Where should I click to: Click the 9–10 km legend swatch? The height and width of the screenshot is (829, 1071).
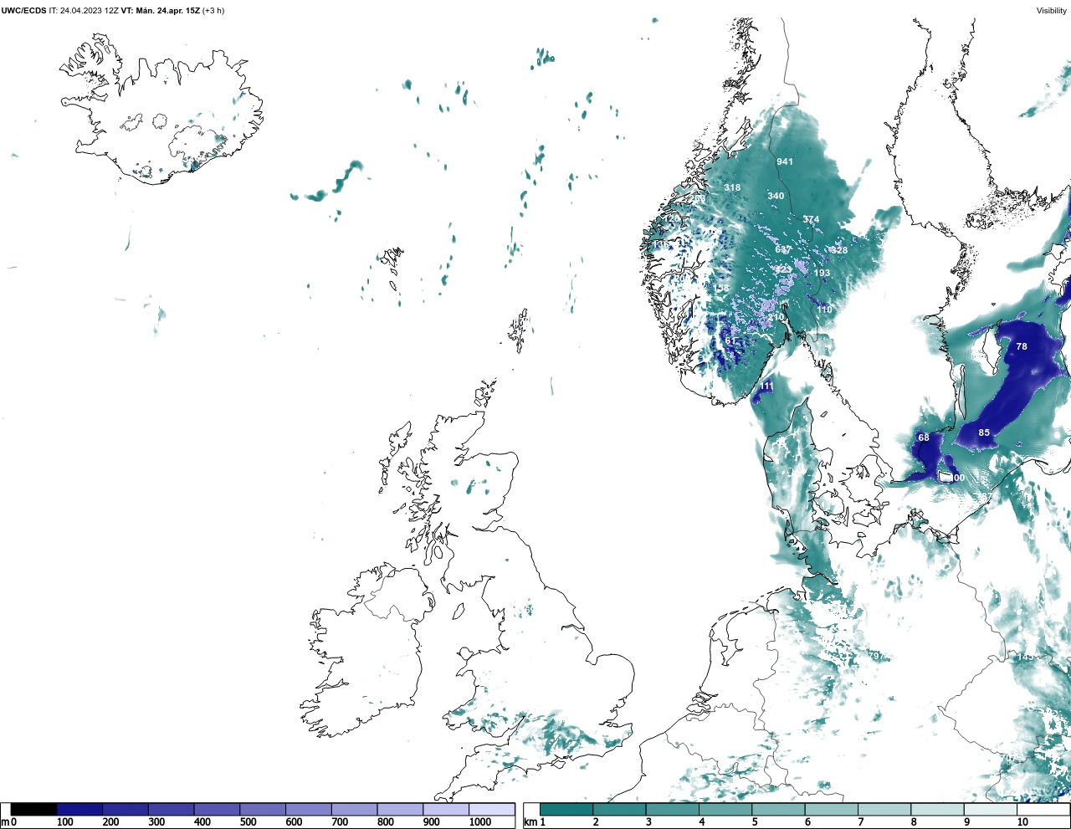click(x=991, y=810)
